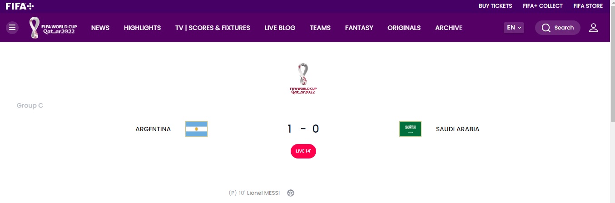
Task: Open the hamburger menu
Action: 12,28
